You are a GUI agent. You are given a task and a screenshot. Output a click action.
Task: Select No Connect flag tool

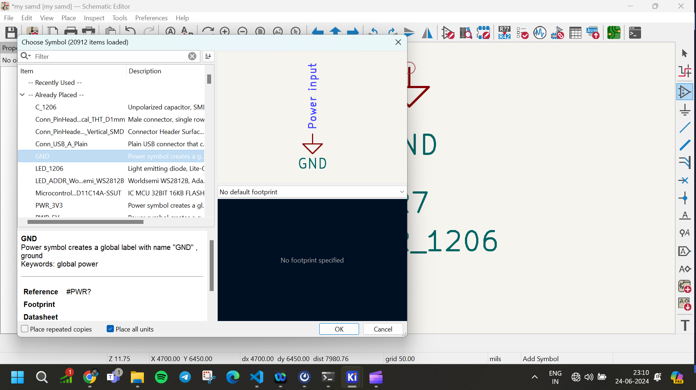(685, 181)
